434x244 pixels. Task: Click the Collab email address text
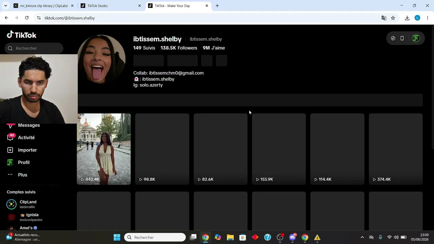point(176,73)
